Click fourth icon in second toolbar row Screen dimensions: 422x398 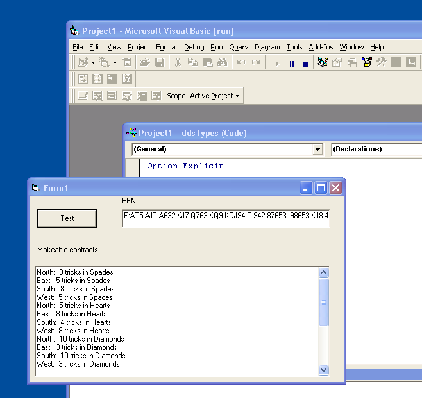tap(126, 79)
